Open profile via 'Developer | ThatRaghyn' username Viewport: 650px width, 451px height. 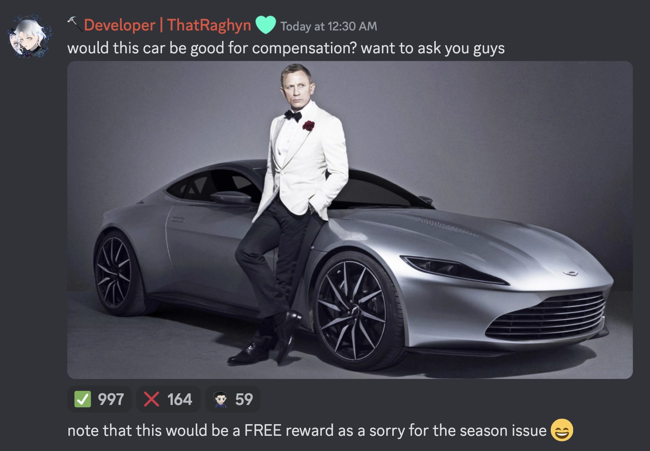pyautogui.click(x=167, y=25)
